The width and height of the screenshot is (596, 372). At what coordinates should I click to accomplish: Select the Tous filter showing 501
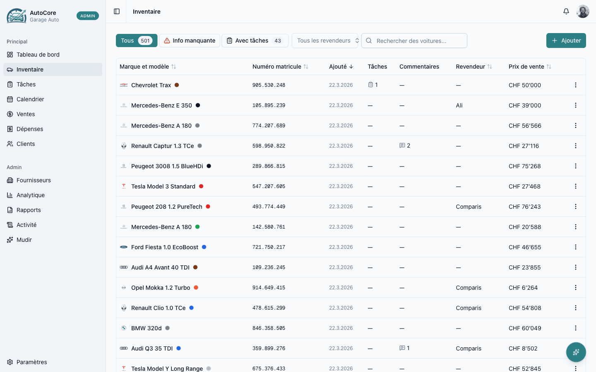point(136,41)
